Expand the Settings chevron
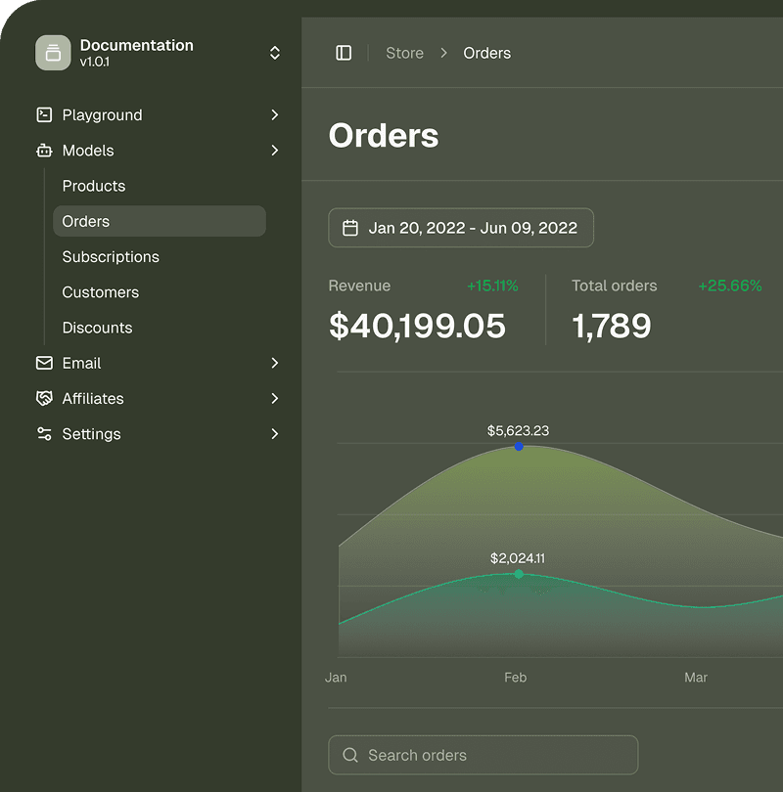The image size is (783, 792). pyautogui.click(x=274, y=433)
